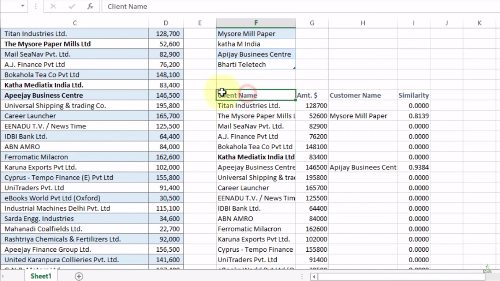Click 'The Mysore Paper Mills Ltd' in column C
This screenshot has height=281, width=500.
pos(75,44)
